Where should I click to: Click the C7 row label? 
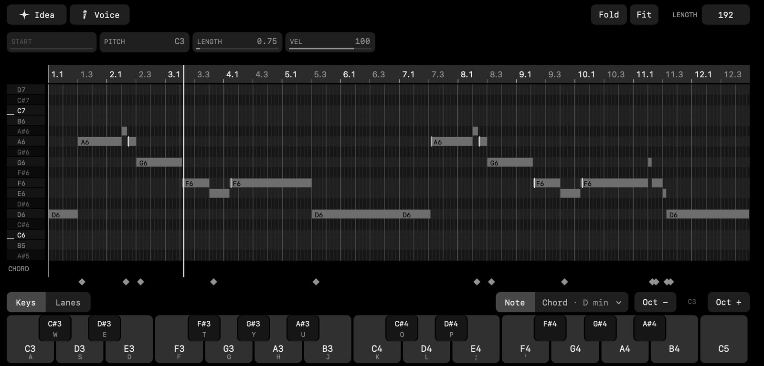click(21, 111)
